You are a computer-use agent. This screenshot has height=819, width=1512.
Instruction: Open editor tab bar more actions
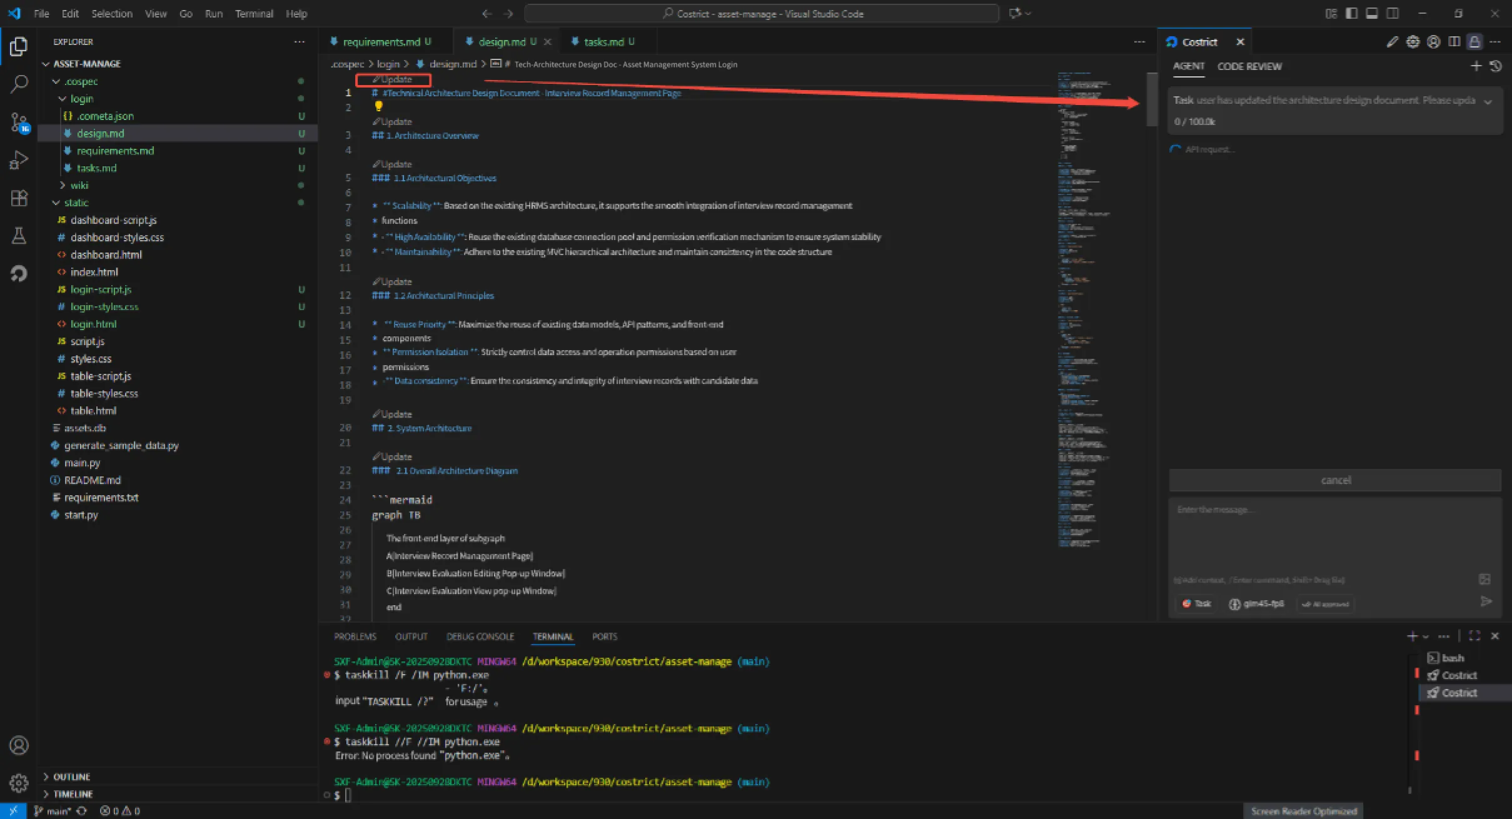pyautogui.click(x=1139, y=42)
